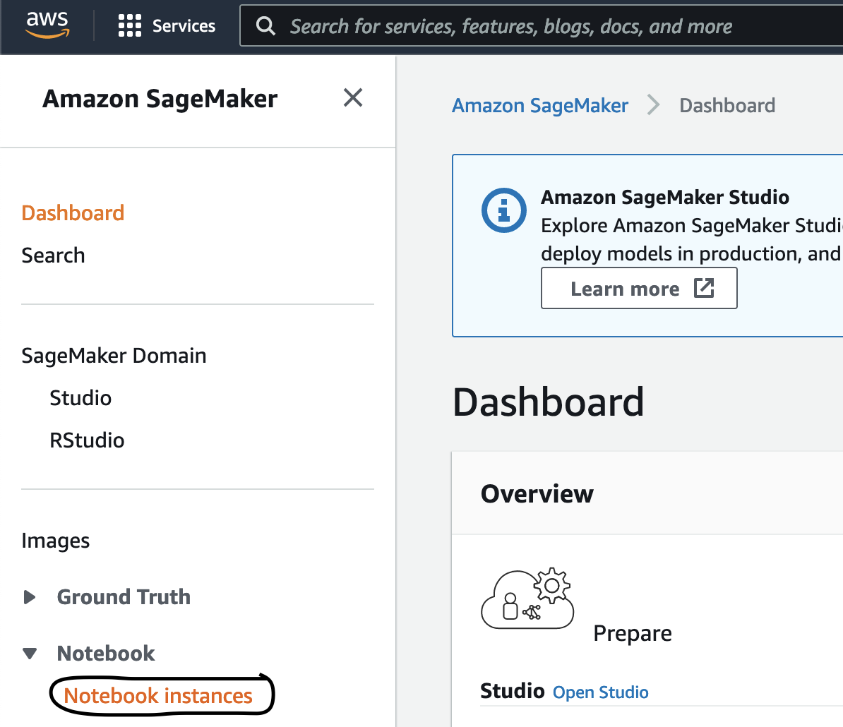Image resolution: width=843 pixels, height=727 pixels.
Task: Click the info icon in Studio banner
Action: point(503,210)
